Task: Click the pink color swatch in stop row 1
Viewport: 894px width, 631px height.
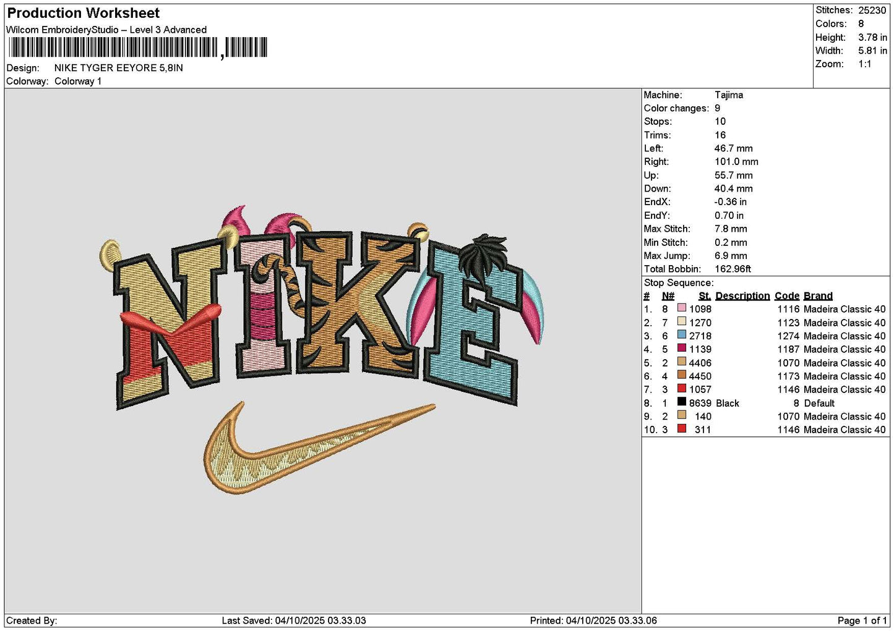Action: pos(681,309)
